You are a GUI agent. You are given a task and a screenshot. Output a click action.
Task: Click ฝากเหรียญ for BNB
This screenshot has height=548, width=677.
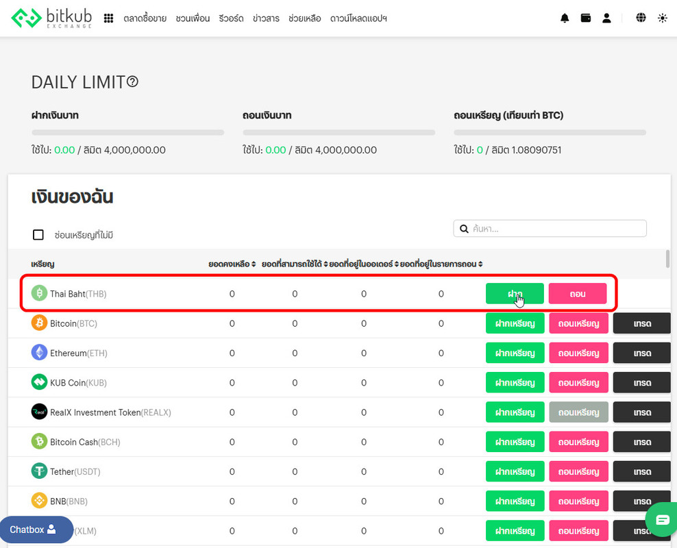click(x=515, y=501)
